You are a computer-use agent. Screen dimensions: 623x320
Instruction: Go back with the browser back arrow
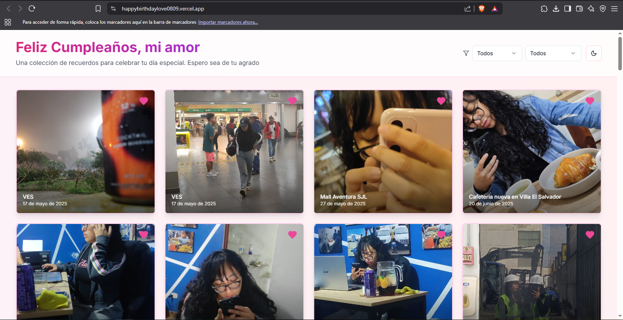pyautogui.click(x=9, y=9)
